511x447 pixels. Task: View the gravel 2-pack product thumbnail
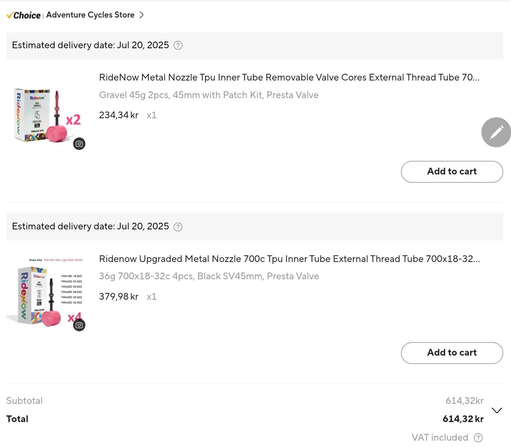(x=46, y=116)
